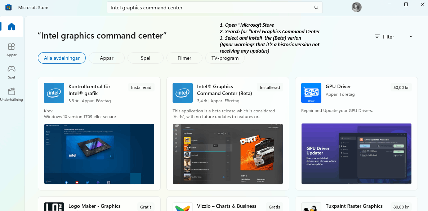Viewport: 428px width, 211px height.
Task: Open the Spel section in sidebar
Action: click(x=12, y=72)
